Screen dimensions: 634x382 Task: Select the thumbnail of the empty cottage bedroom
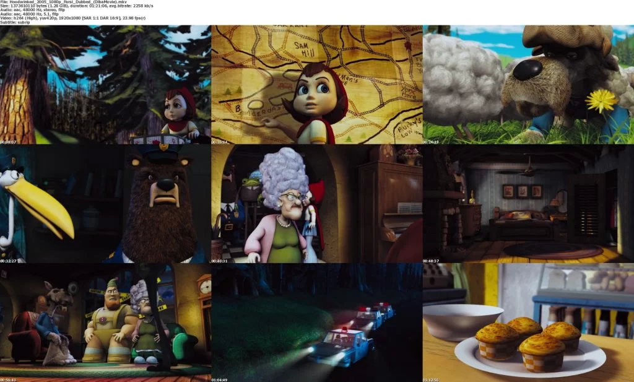click(x=529, y=204)
